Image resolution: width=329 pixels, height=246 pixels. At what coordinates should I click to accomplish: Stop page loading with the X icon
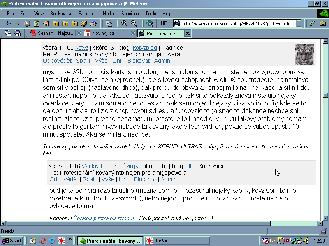[x=27, y=23]
